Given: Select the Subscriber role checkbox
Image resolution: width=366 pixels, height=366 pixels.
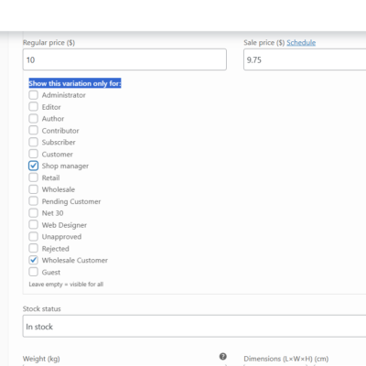Looking at the screenshot, I should [x=33, y=142].
